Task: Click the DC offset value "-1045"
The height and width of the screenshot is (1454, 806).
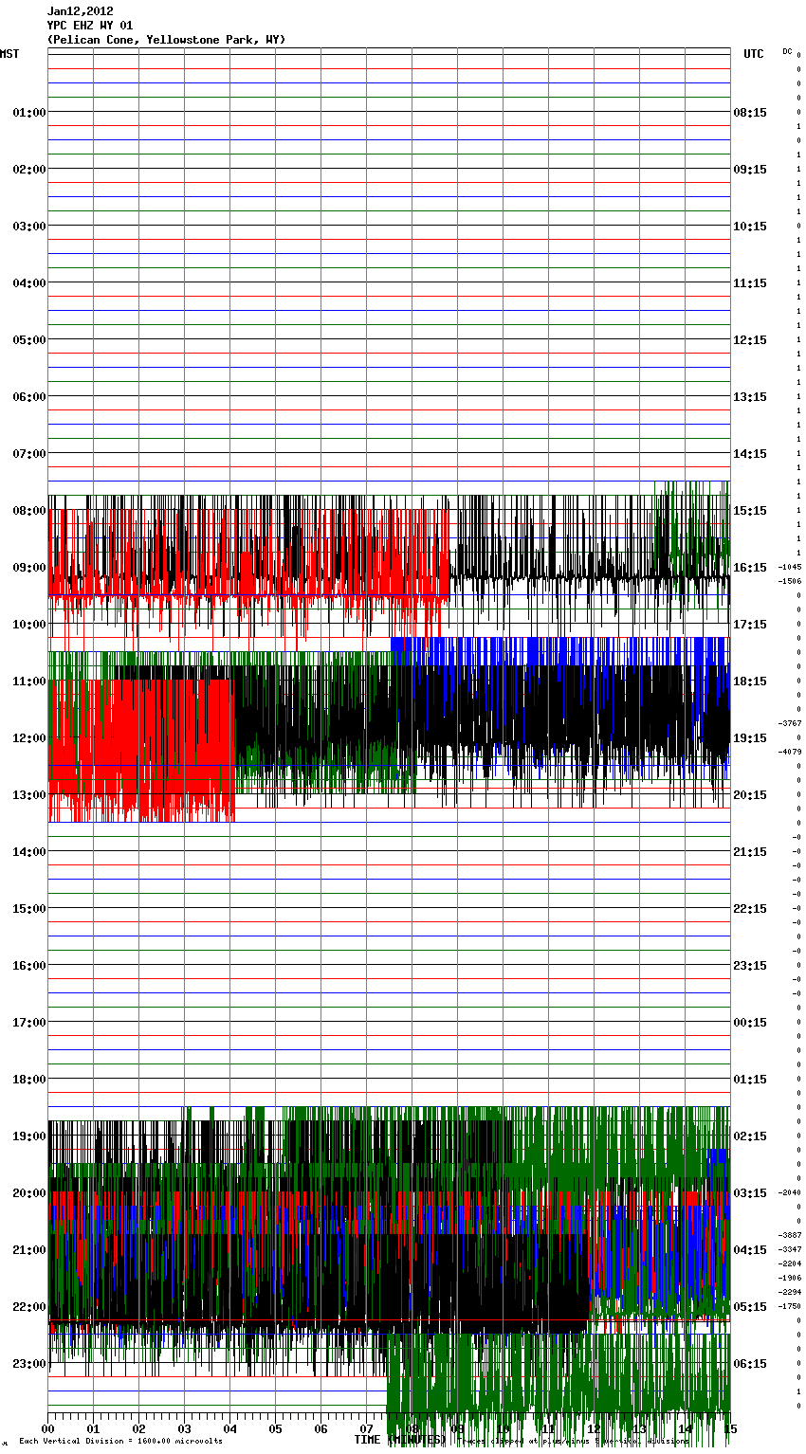Action: (x=790, y=567)
